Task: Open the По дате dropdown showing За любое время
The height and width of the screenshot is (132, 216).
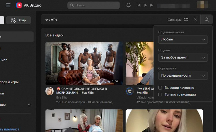Action: pyautogui.click(x=183, y=58)
